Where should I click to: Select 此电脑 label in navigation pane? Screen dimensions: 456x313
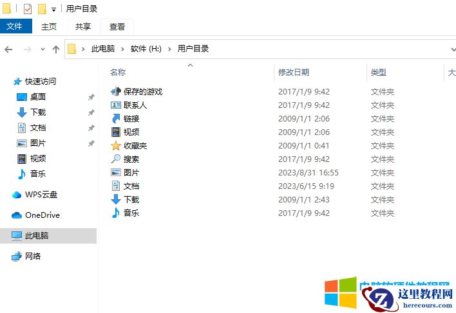point(37,235)
